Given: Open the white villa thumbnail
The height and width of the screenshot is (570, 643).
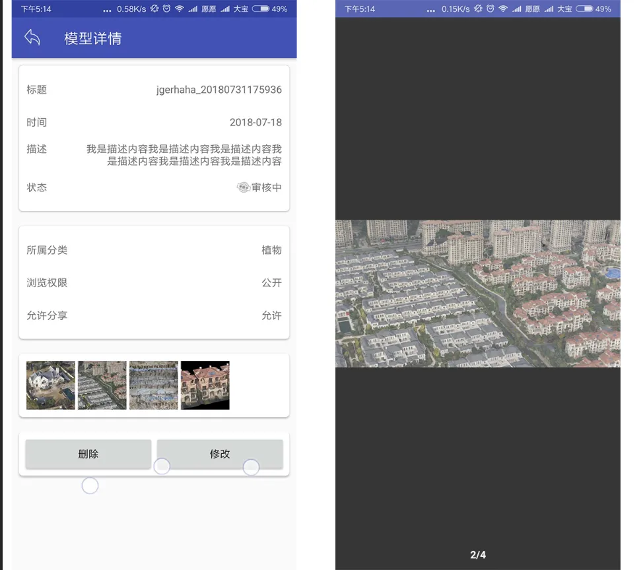Looking at the screenshot, I should point(51,385).
